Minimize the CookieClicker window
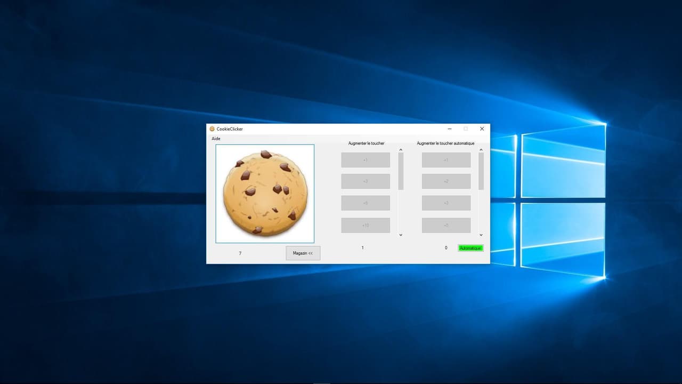The image size is (682, 384). pyautogui.click(x=450, y=129)
